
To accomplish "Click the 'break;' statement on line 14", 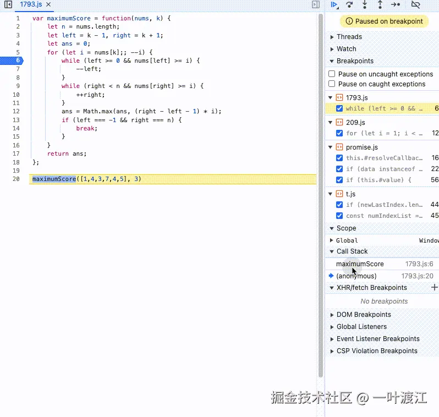I will click(x=87, y=128).
